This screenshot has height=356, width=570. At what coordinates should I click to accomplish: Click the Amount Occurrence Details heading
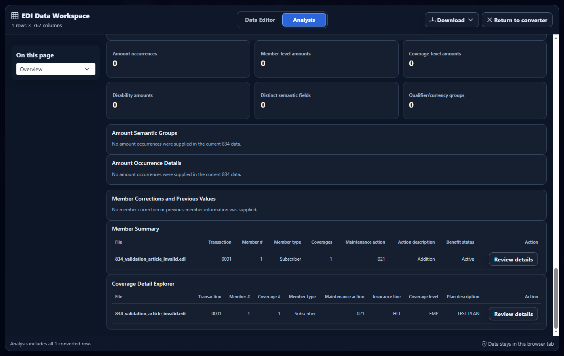pyautogui.click(x=146, y=163)
